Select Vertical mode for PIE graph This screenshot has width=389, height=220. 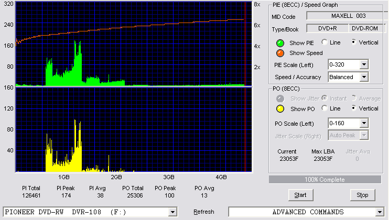(x=354, y=42)
